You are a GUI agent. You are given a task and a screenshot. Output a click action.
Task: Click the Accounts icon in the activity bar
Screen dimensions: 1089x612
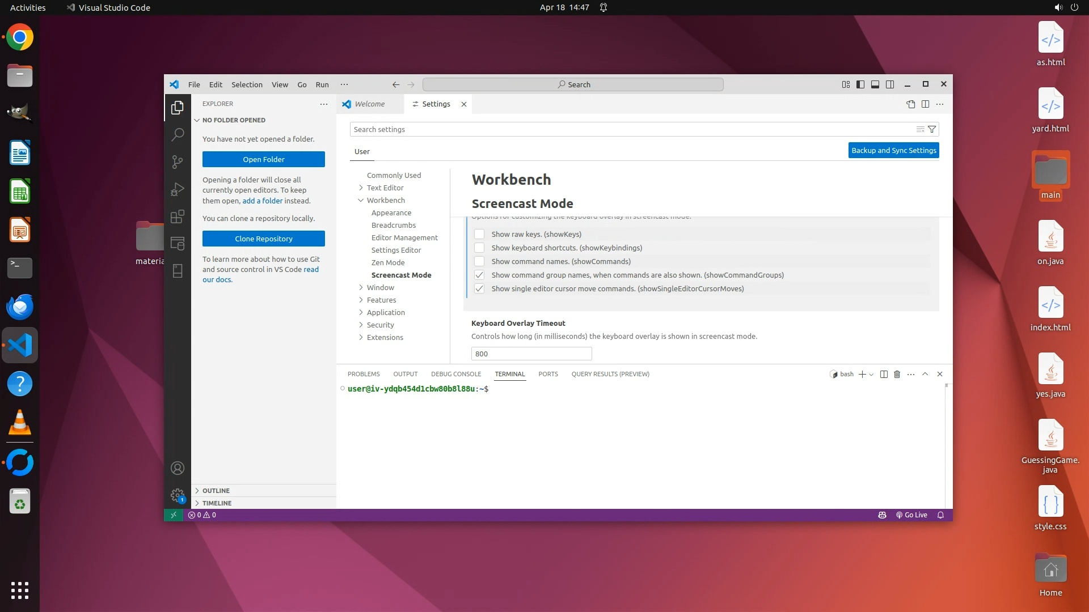click(x=178, y=468)
